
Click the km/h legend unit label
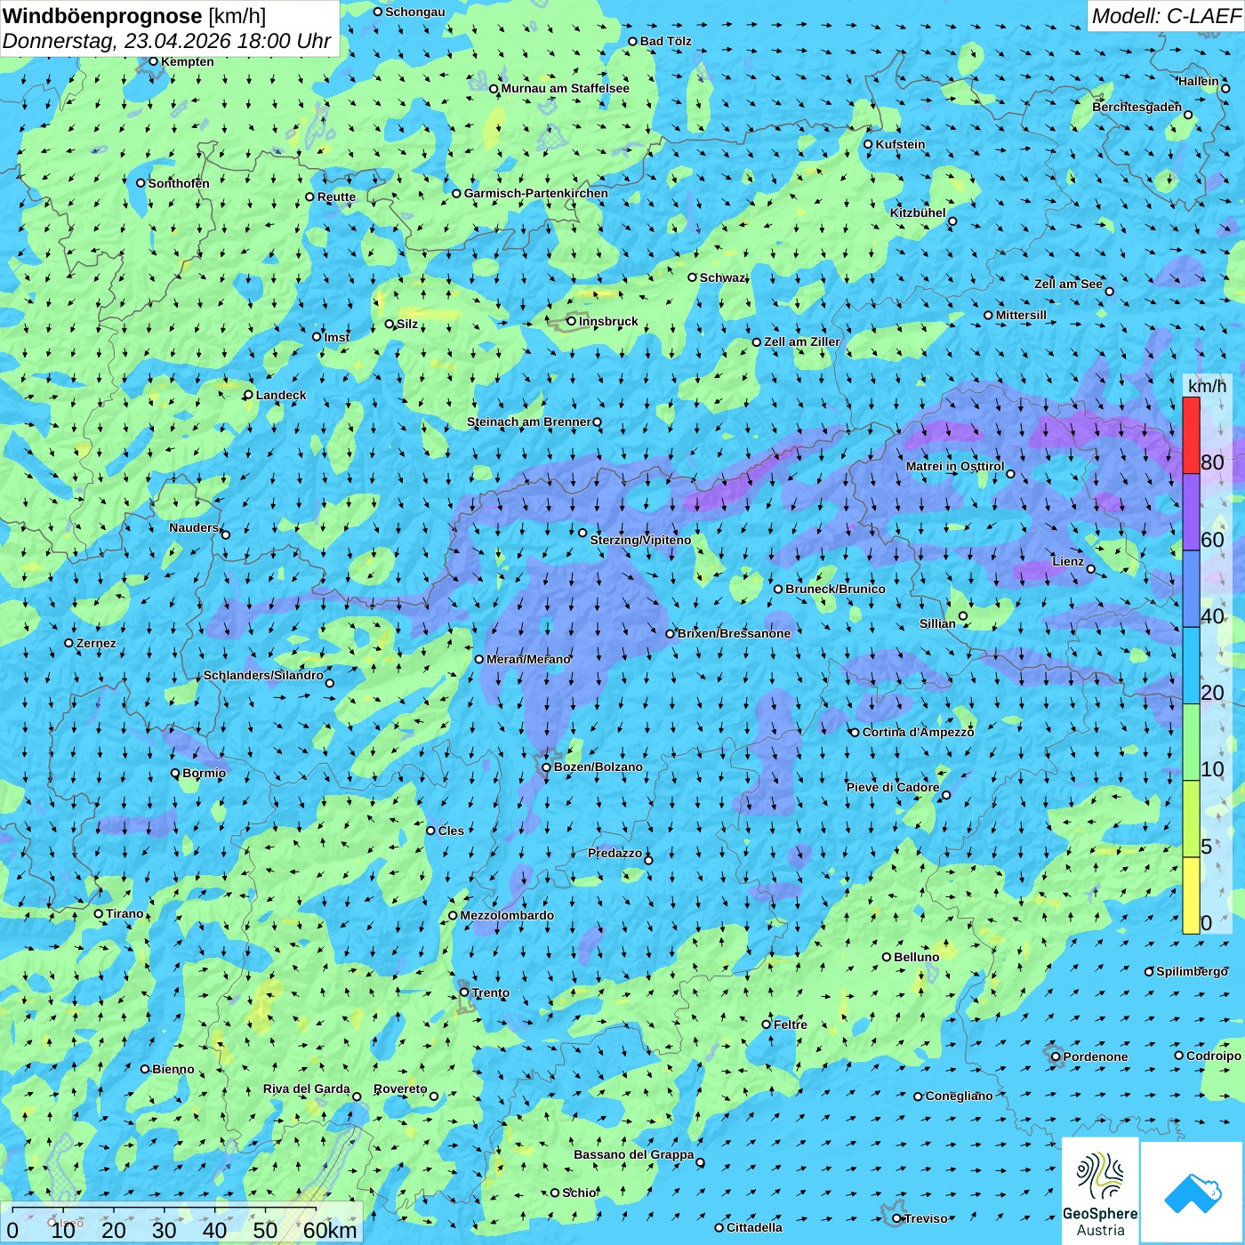coord(1207,386)
